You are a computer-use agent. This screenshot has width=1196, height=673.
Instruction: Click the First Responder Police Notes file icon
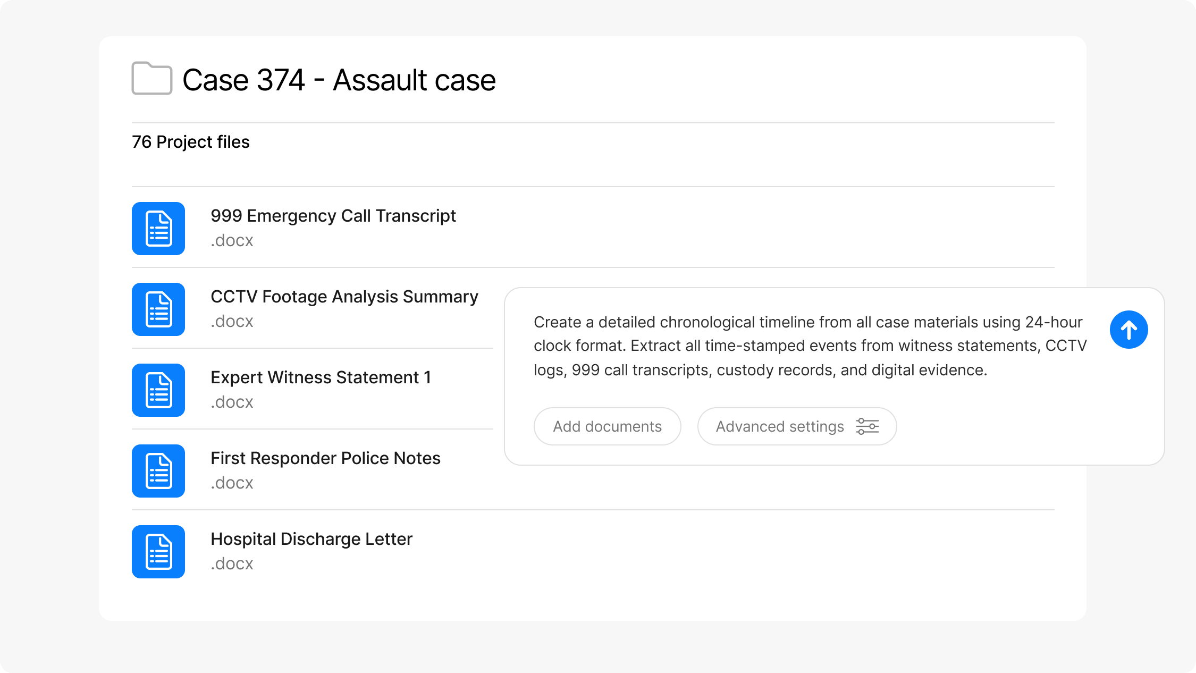(x=158, y=471)
